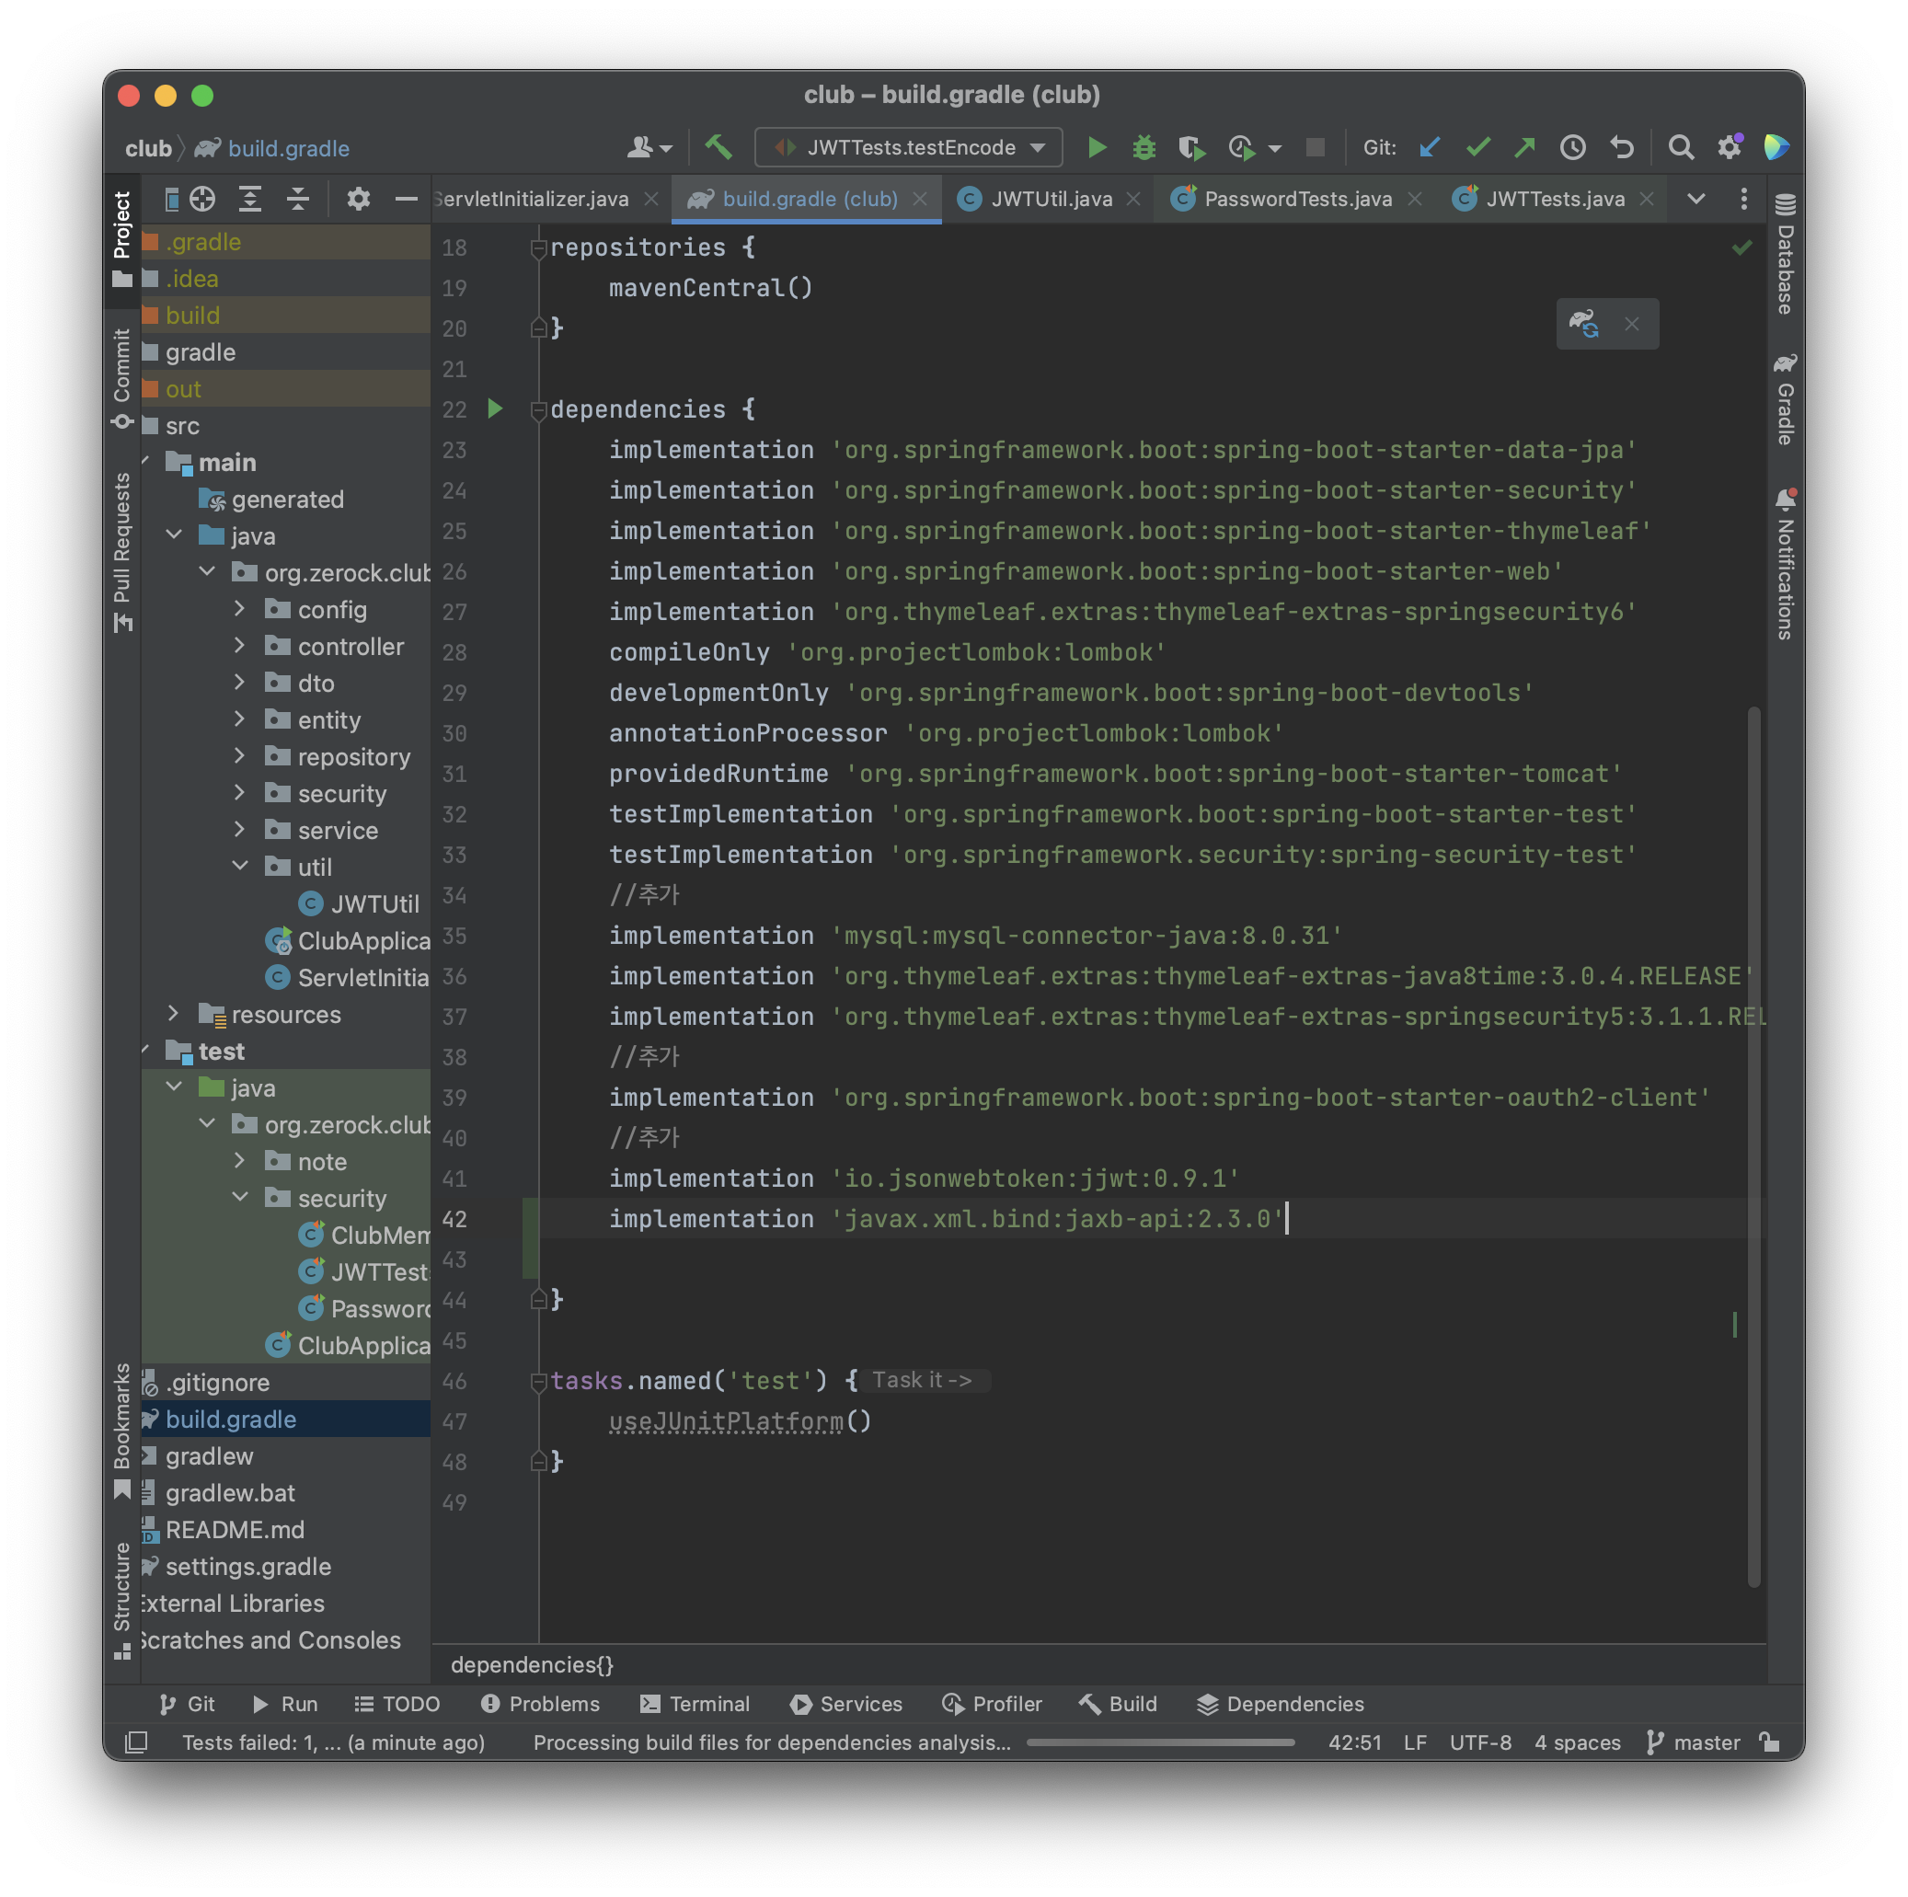Toggle the Commit tool window
Viewport: 1908px width, 1897px height.
pyautogui.click(x=121, y=379)
